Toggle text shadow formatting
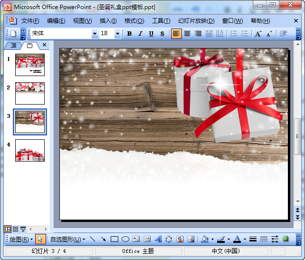The height and width of the screenshot is (260, 305). tap(162, 34)
